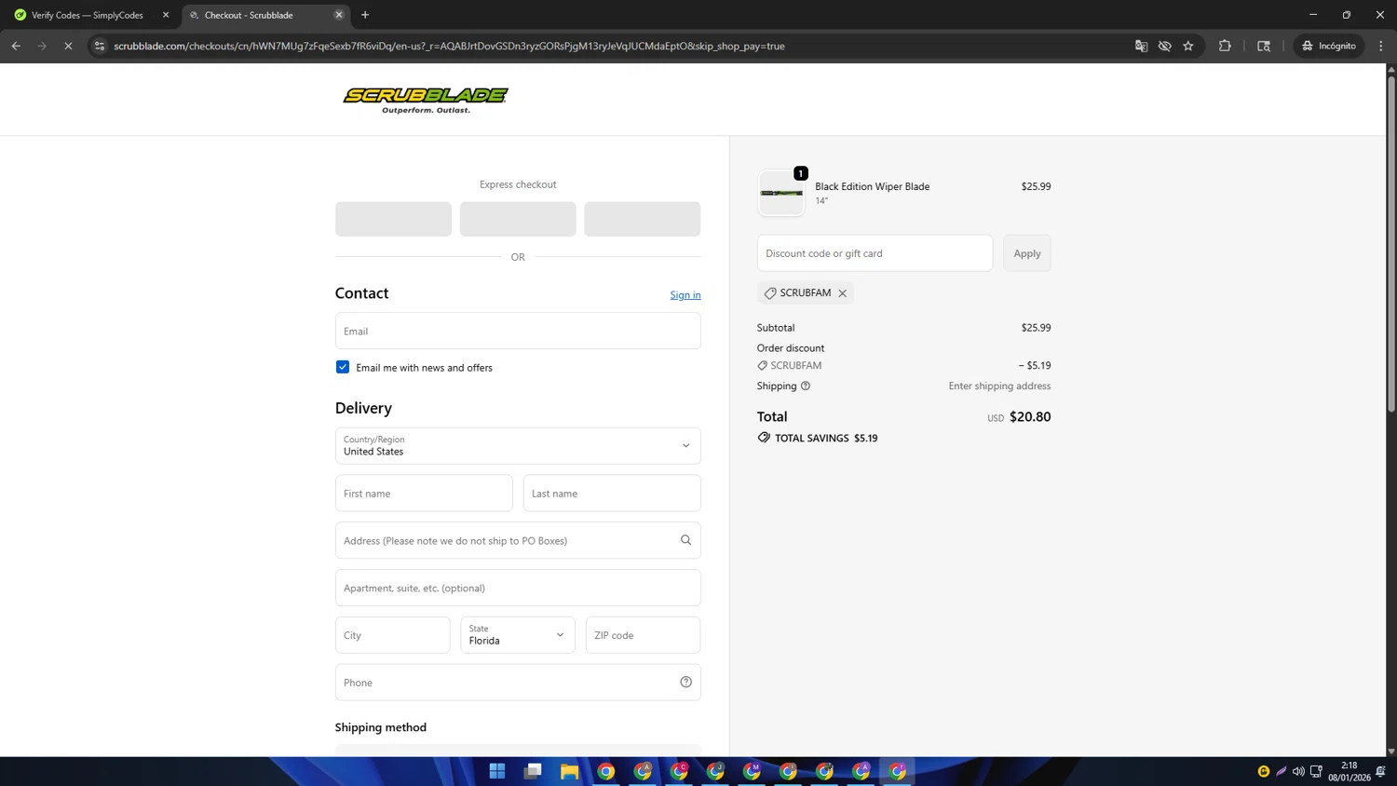Click the third express checkout button

click(x=642, y=219)
